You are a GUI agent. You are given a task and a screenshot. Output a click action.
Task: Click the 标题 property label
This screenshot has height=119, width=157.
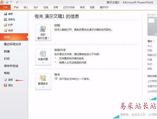[150, 60]
